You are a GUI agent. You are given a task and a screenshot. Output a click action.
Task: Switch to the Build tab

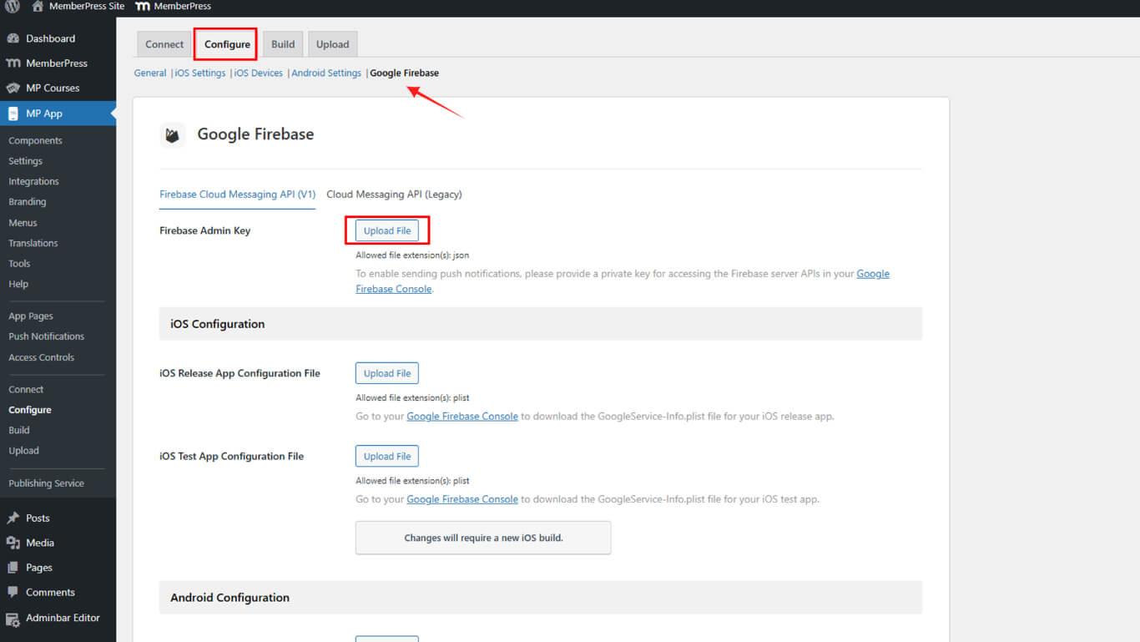[282, 43]
